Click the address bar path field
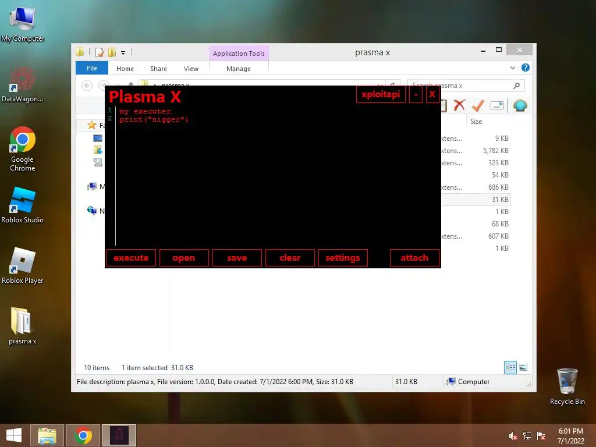Screen dimensions: 596x447 pos(262,84)
